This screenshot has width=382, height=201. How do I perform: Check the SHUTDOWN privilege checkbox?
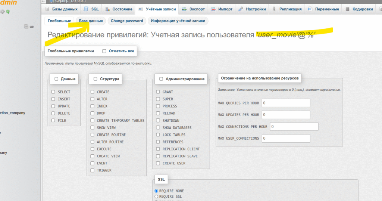158,120
